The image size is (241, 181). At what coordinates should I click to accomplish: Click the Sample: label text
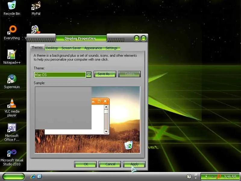(x=39, y=83)
